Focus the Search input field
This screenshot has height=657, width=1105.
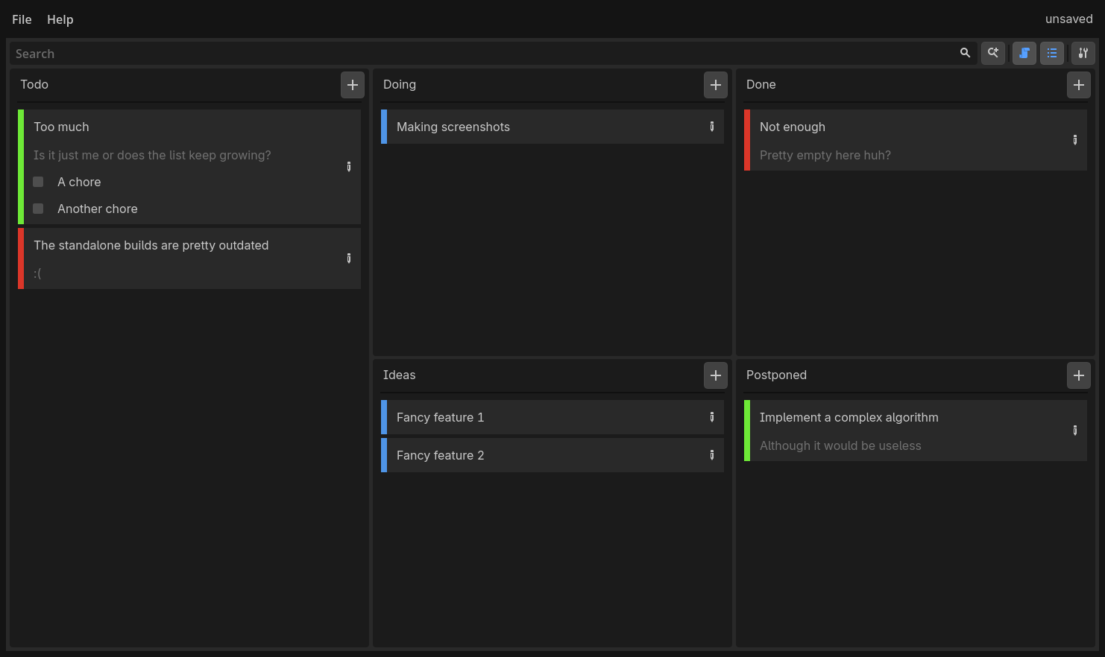point(485,54)
